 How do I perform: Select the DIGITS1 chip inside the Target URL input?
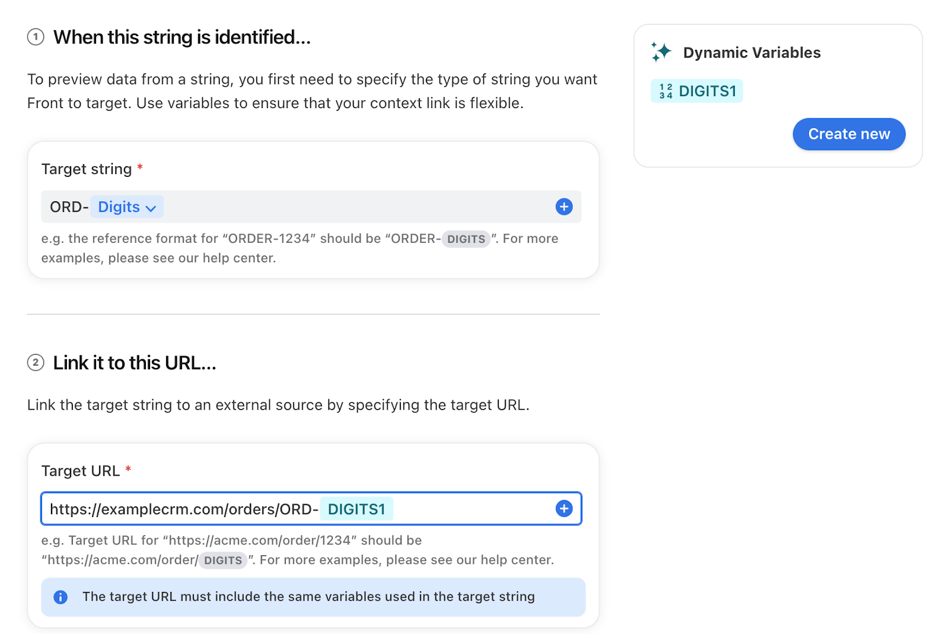[356, 508]
